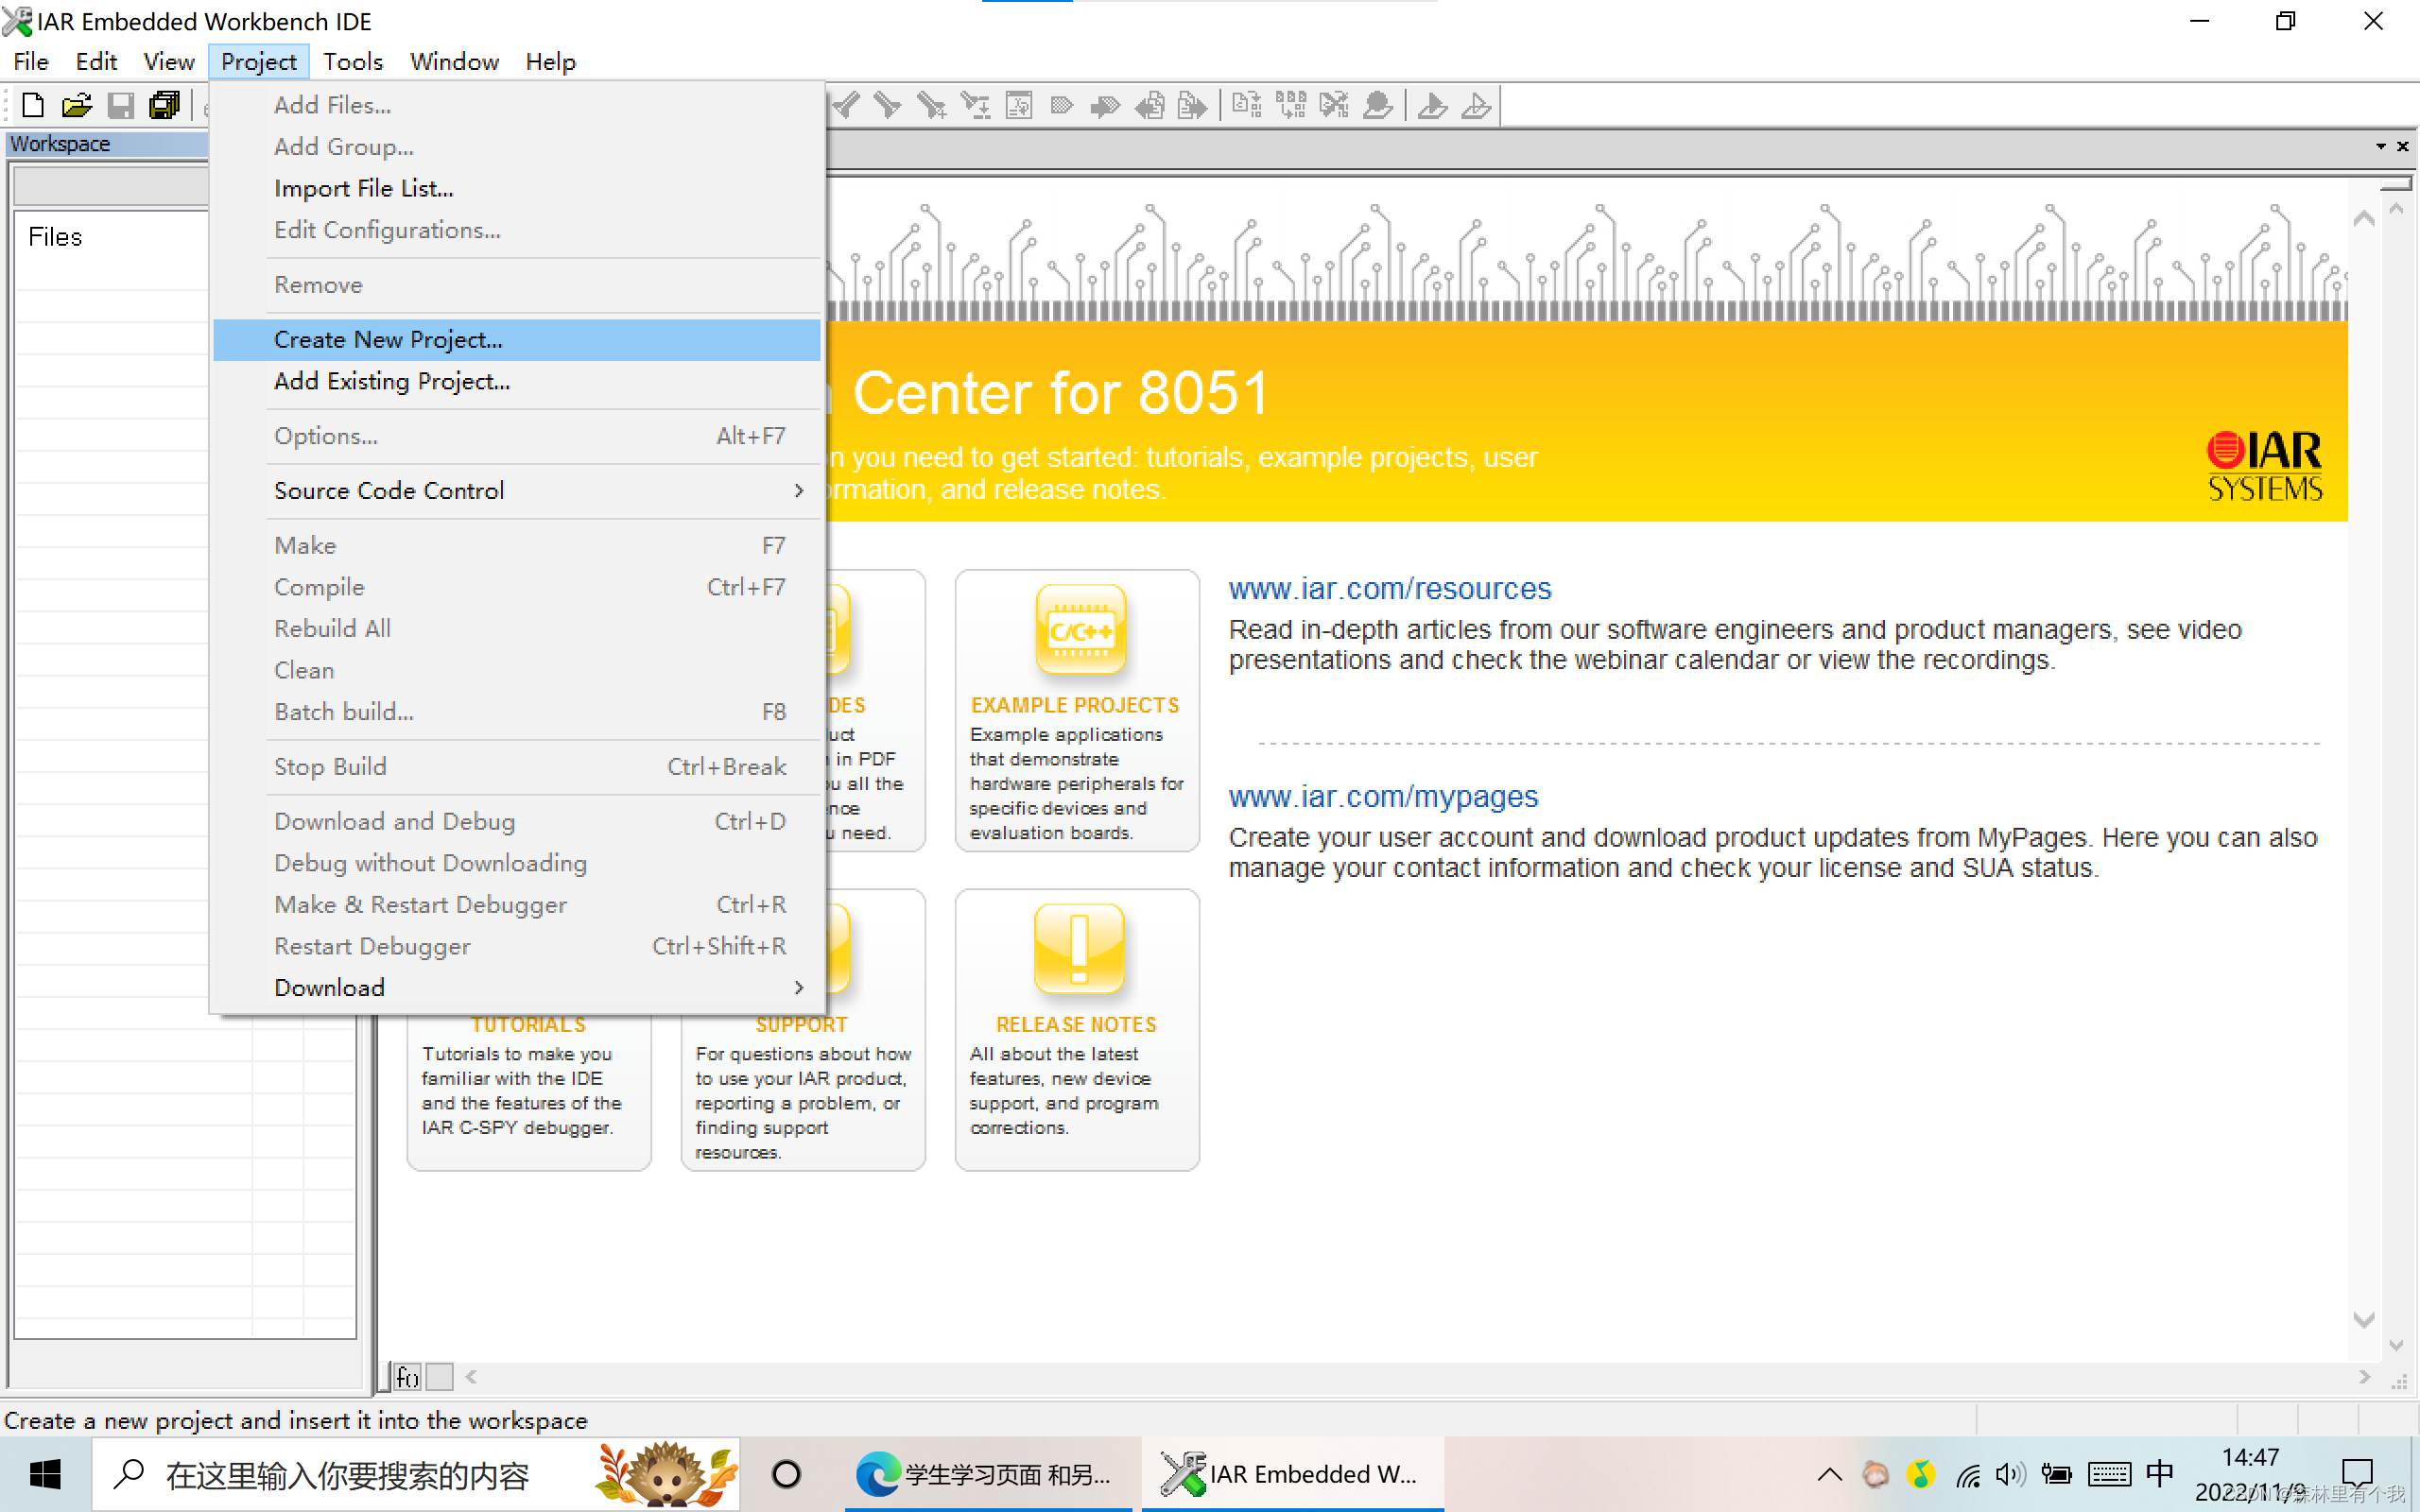Click the function list 'f()' icon
Image resolution: width=2420 pixels, height=1512 pixels.
click(x=407, y=1378)
